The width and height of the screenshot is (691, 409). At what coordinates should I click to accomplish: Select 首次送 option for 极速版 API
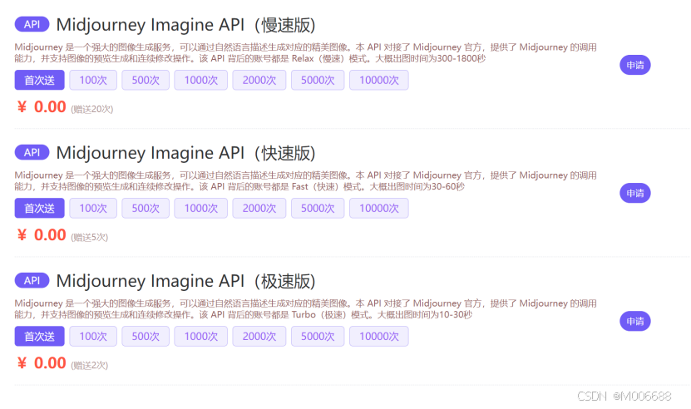pos(40,337)
